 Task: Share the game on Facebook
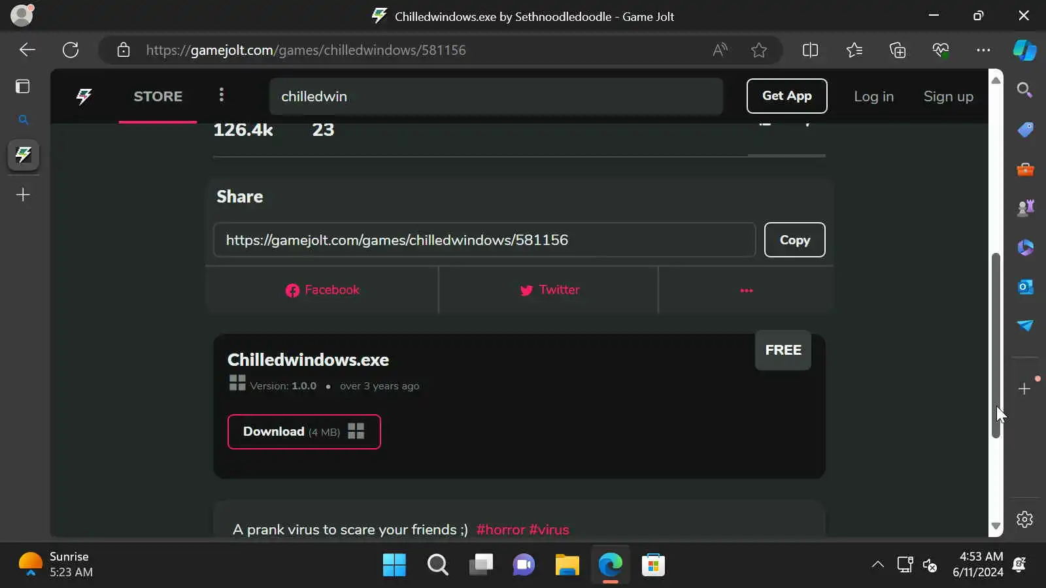click(322, 290)
